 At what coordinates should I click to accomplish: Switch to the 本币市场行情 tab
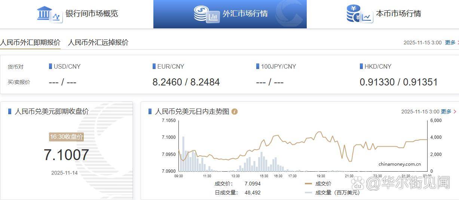click(398, 14)
